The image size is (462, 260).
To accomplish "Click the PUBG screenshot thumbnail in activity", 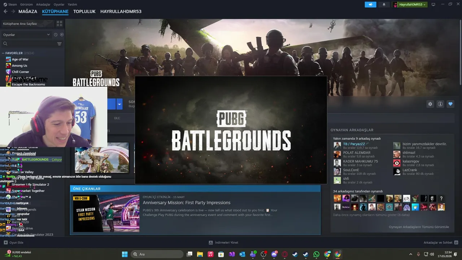I will [102, 157].
